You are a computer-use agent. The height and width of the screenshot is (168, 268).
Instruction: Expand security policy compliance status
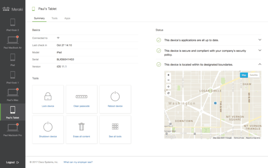pyautogui.click(x=260, y=50)
